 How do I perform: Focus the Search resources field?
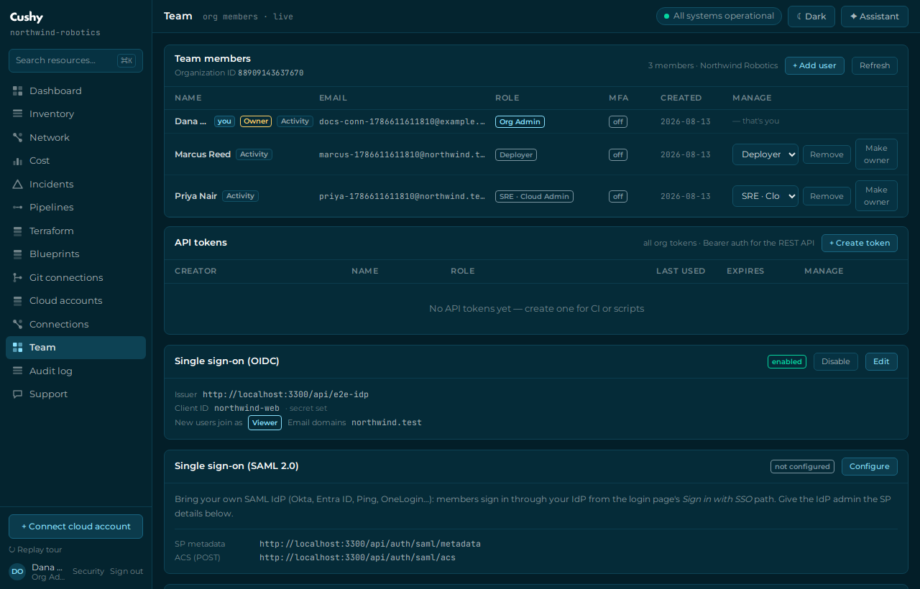pyautogui.click(x=75, y=60)
